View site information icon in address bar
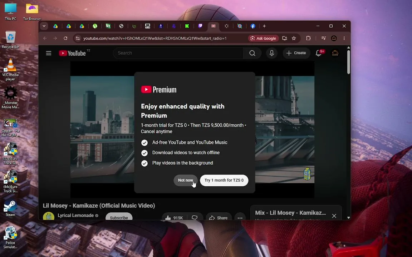 [78, 38]
